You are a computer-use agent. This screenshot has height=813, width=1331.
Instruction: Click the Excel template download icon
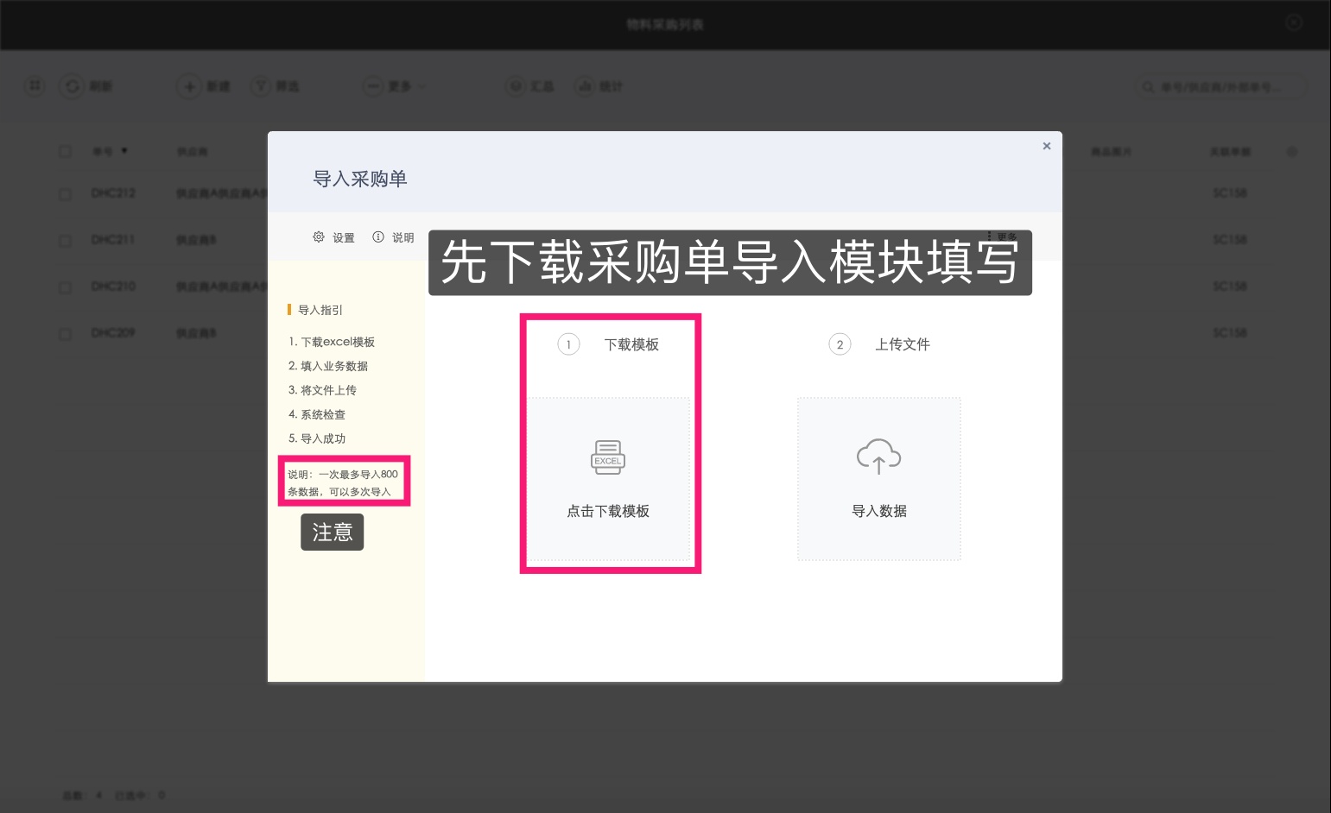click(608, 457)
